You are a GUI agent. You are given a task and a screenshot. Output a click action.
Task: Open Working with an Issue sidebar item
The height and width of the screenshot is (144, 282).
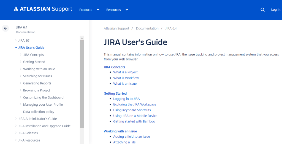39,69
